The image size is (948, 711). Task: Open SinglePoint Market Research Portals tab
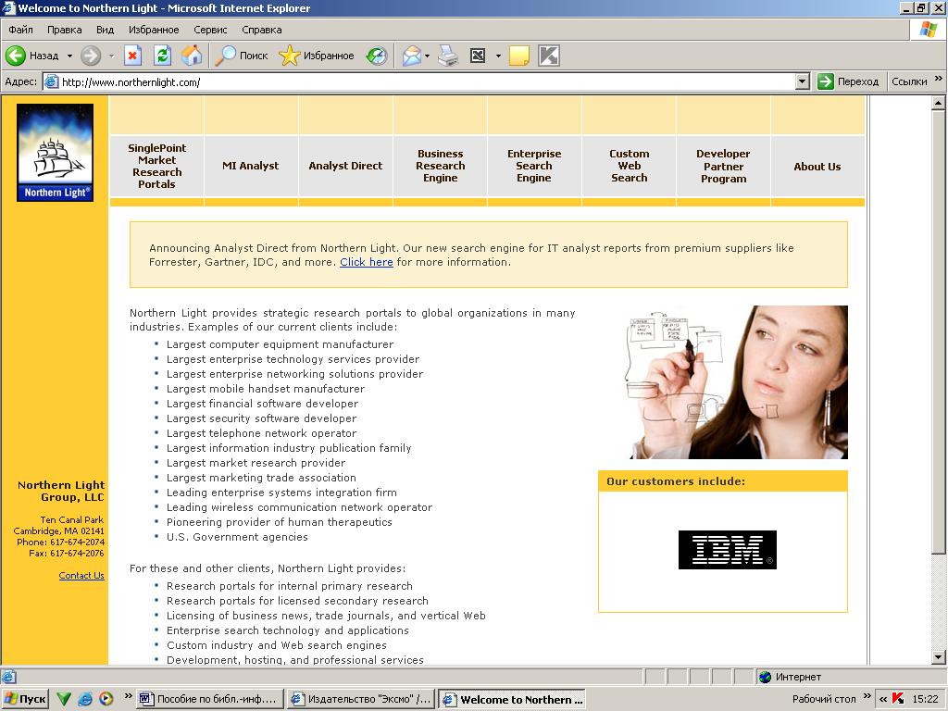156,167
